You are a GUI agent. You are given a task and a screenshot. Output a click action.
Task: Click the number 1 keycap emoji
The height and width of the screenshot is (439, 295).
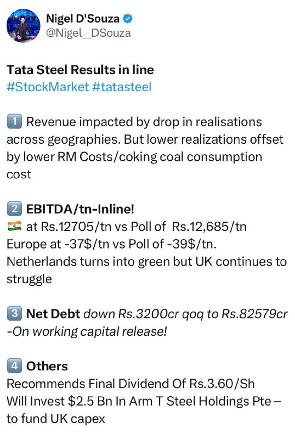14,122
